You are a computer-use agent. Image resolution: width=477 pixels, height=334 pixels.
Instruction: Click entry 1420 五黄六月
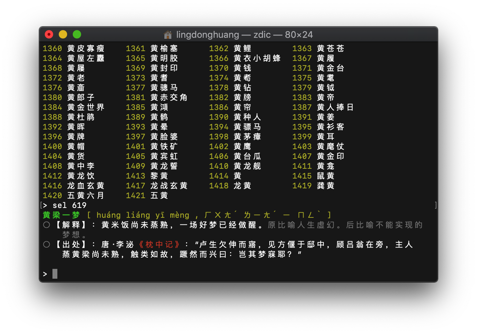point(73,195)
